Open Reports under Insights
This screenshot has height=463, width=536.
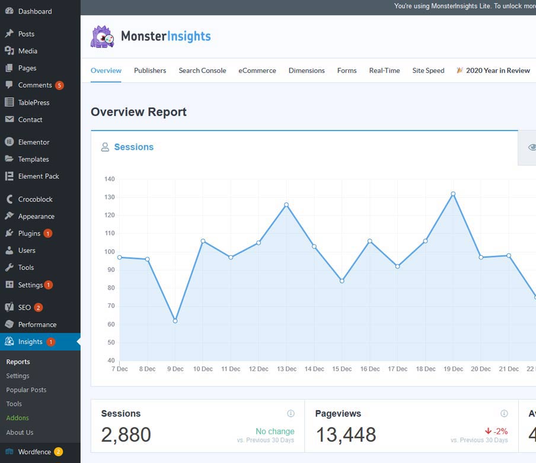click(x=18, y=362)
